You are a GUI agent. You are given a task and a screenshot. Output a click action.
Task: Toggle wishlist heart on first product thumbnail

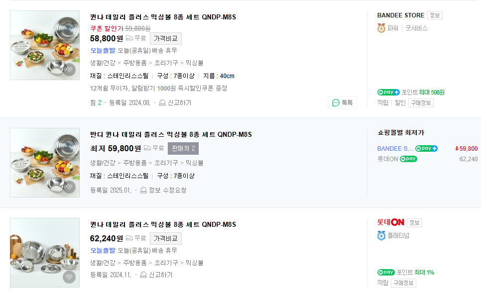(x=69, y=70)
